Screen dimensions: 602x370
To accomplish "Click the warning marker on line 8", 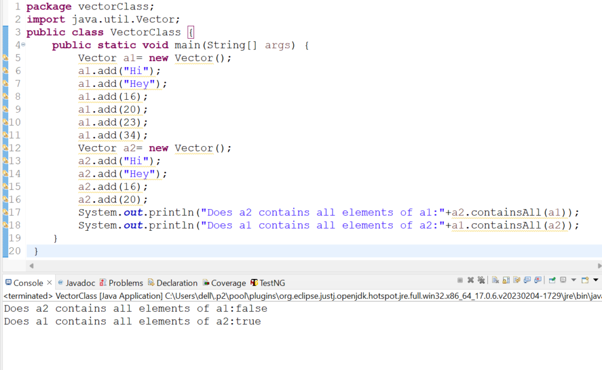I will [x=5, y=96].
